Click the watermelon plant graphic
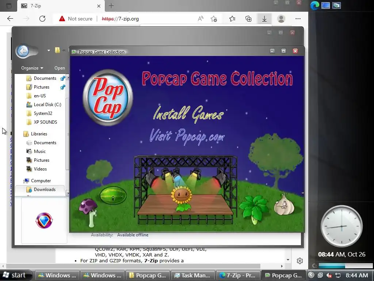The height and width of the screenshot is (281, 374). 113,195
